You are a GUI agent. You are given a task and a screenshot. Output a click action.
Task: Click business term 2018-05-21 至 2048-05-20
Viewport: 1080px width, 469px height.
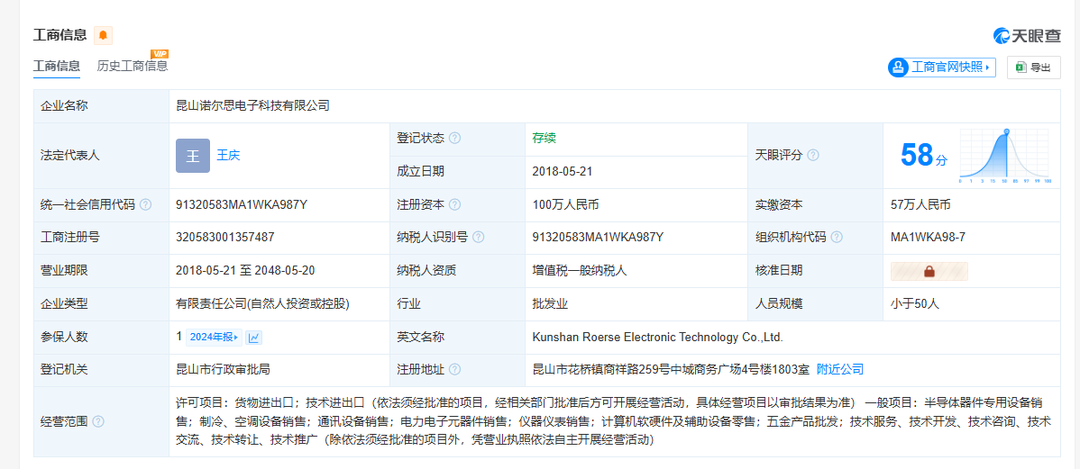click(x=246, y=270)
